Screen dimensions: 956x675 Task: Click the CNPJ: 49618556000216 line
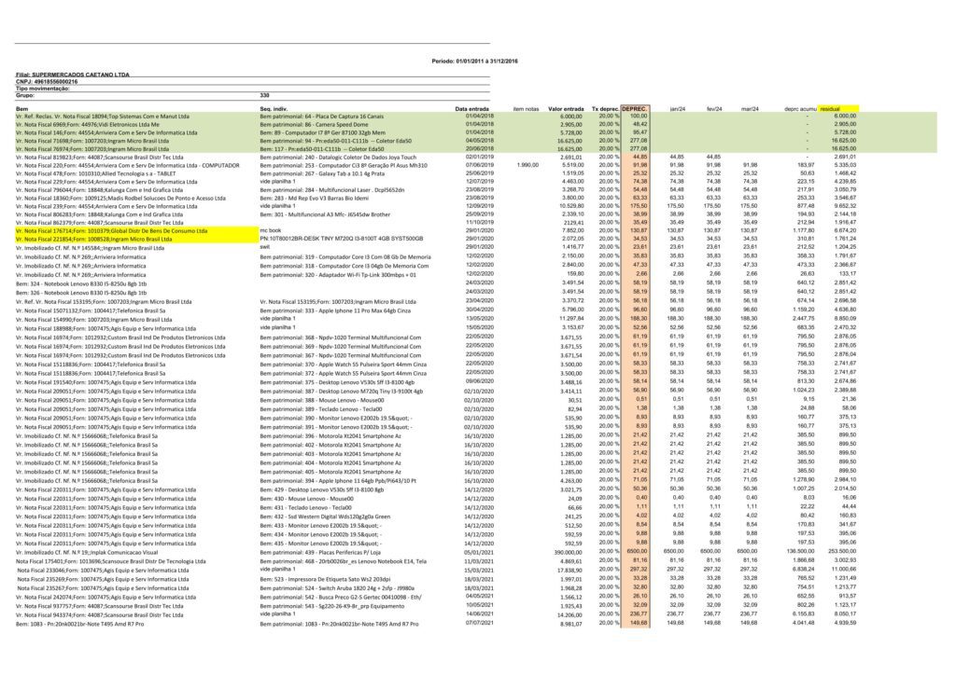click(47, 81)
